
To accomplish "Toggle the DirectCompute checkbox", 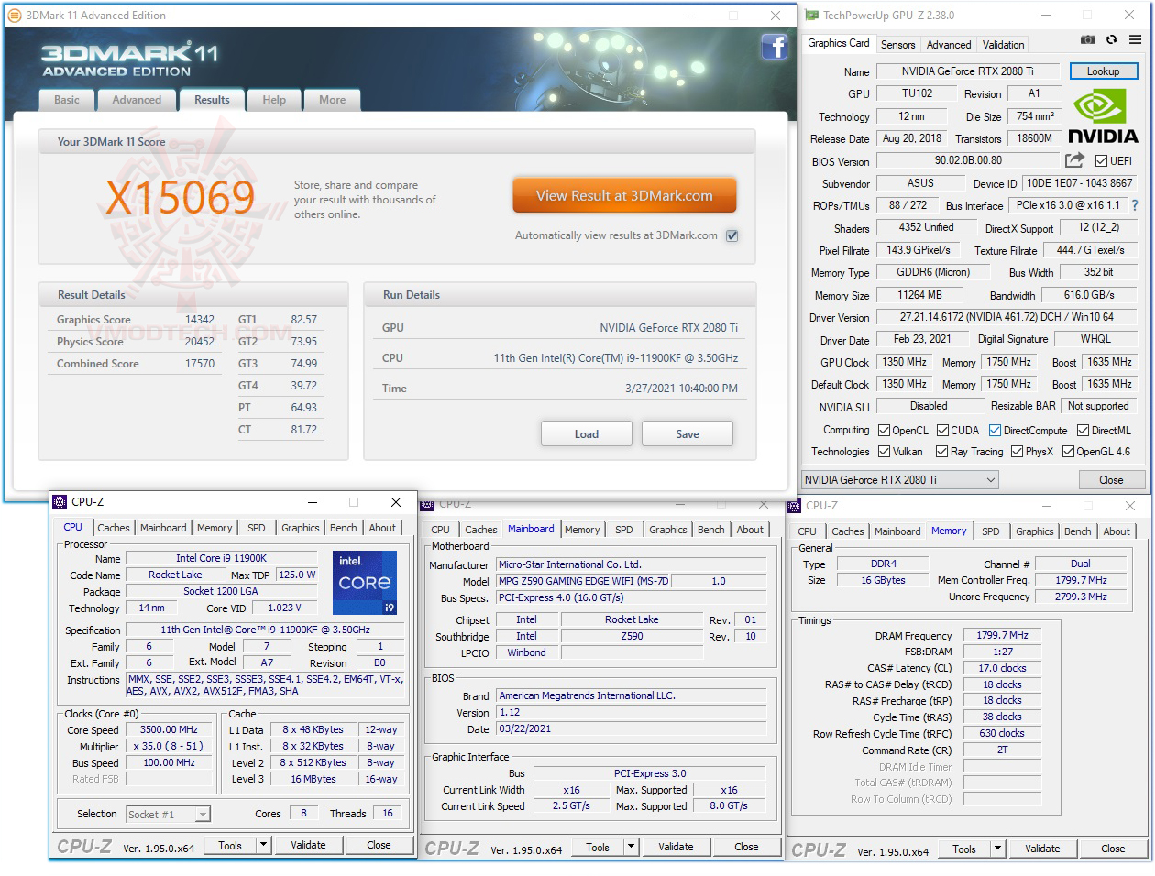I will click(995, 431).
